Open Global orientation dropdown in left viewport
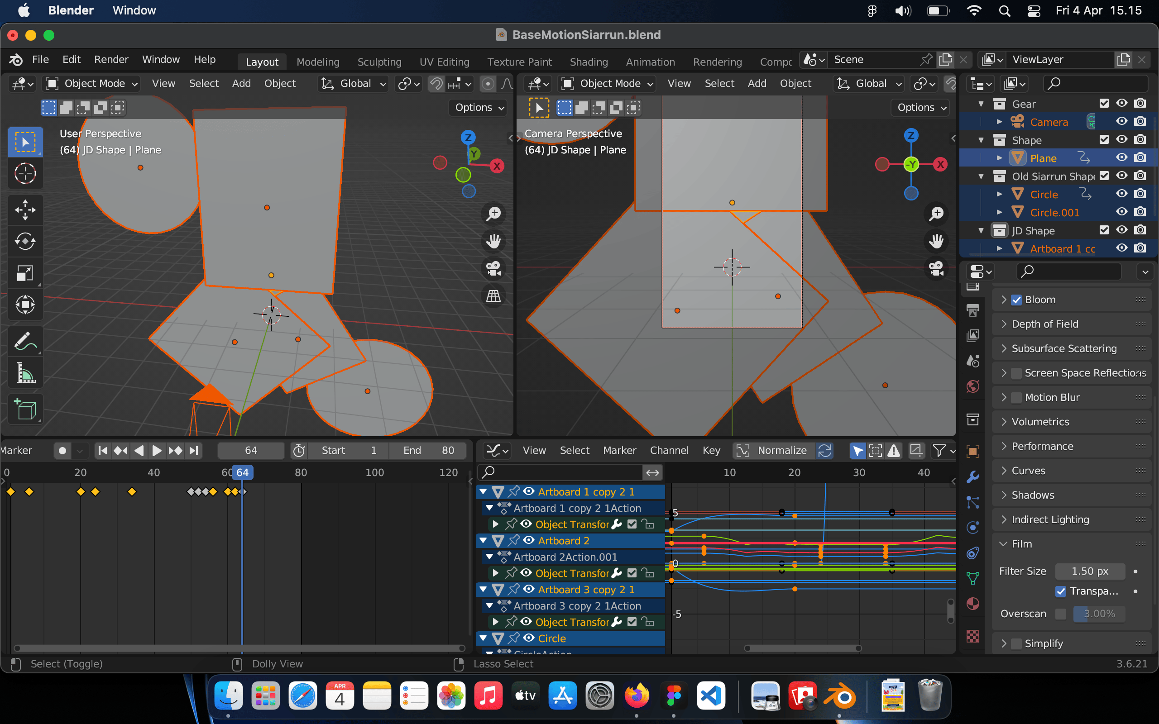1159x724 pixels. coord(354,84)
